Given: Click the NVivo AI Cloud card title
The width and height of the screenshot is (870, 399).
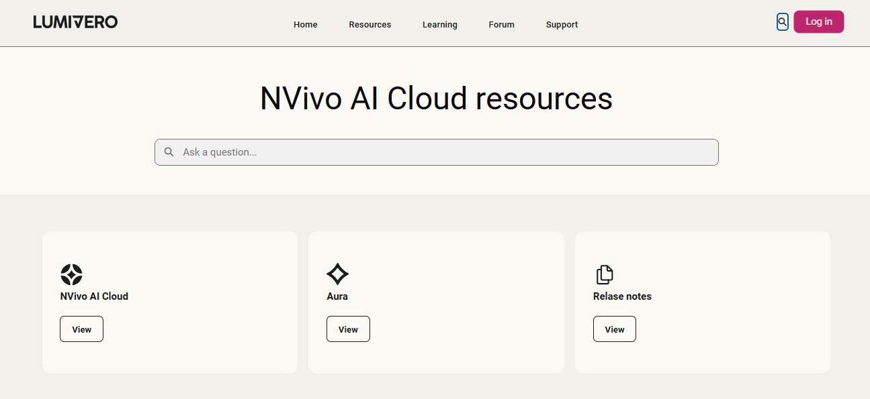Looking at the screenshot, I should 94,296.
